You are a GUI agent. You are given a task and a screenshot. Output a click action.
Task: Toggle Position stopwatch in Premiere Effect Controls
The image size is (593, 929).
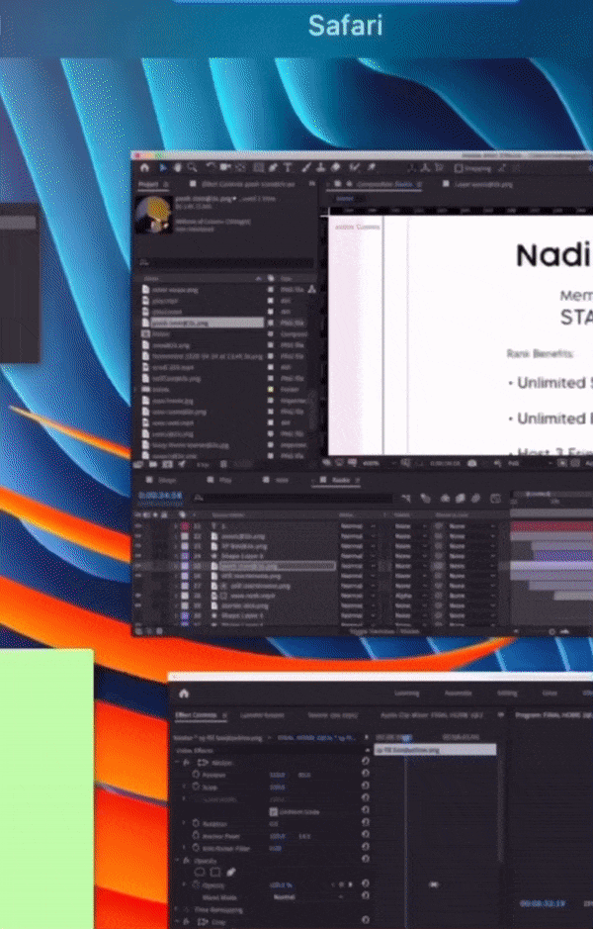point(196,775)
